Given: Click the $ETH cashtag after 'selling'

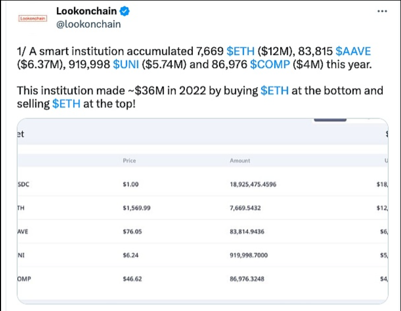Looking at the screenshot, I should (67, 104).
